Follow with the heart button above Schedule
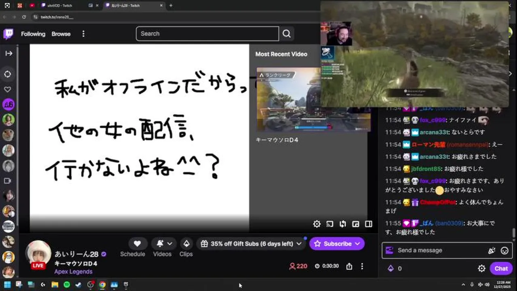Image resolution: width=517 pixels, height=291 pixels. [x=138, y=244]
